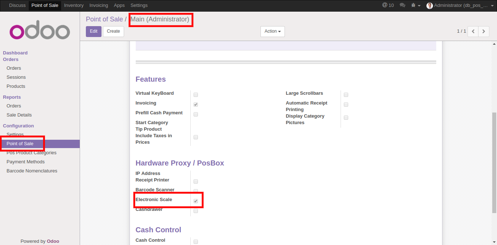Open Settings under Configuration
This screenshot has height=245, width=497.
15,135
